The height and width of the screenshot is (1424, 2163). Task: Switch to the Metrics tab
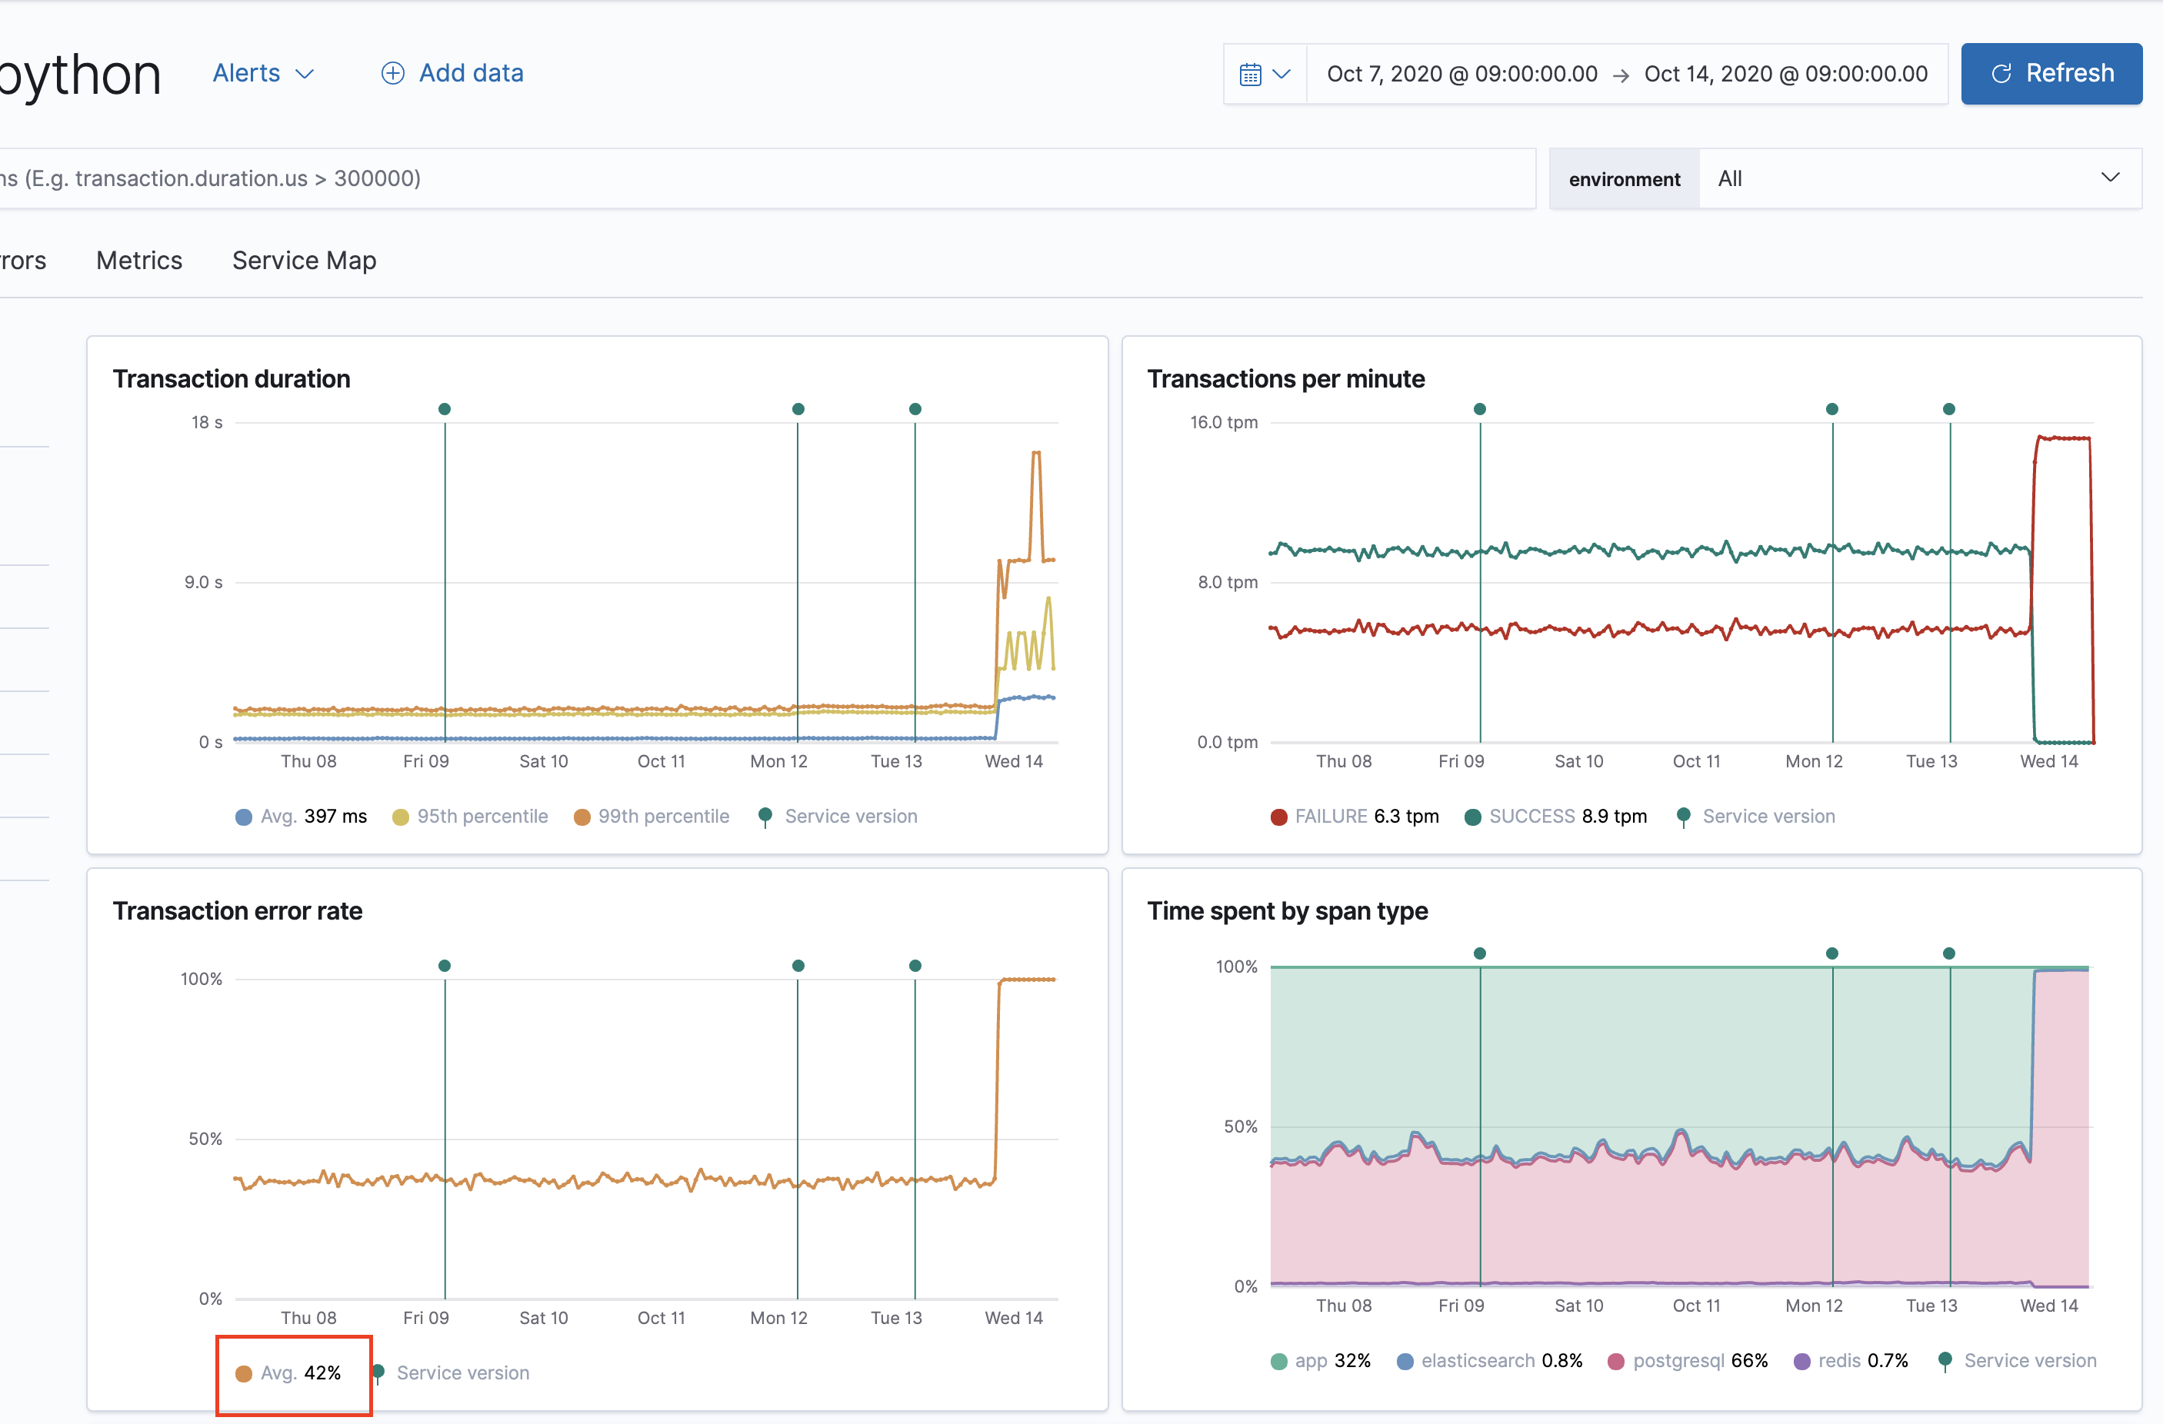coord(139,260)
